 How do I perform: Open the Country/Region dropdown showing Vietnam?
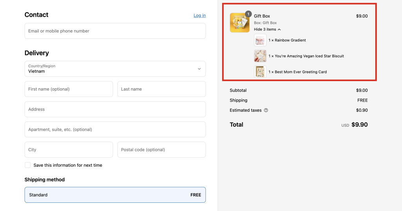[115, 69]
